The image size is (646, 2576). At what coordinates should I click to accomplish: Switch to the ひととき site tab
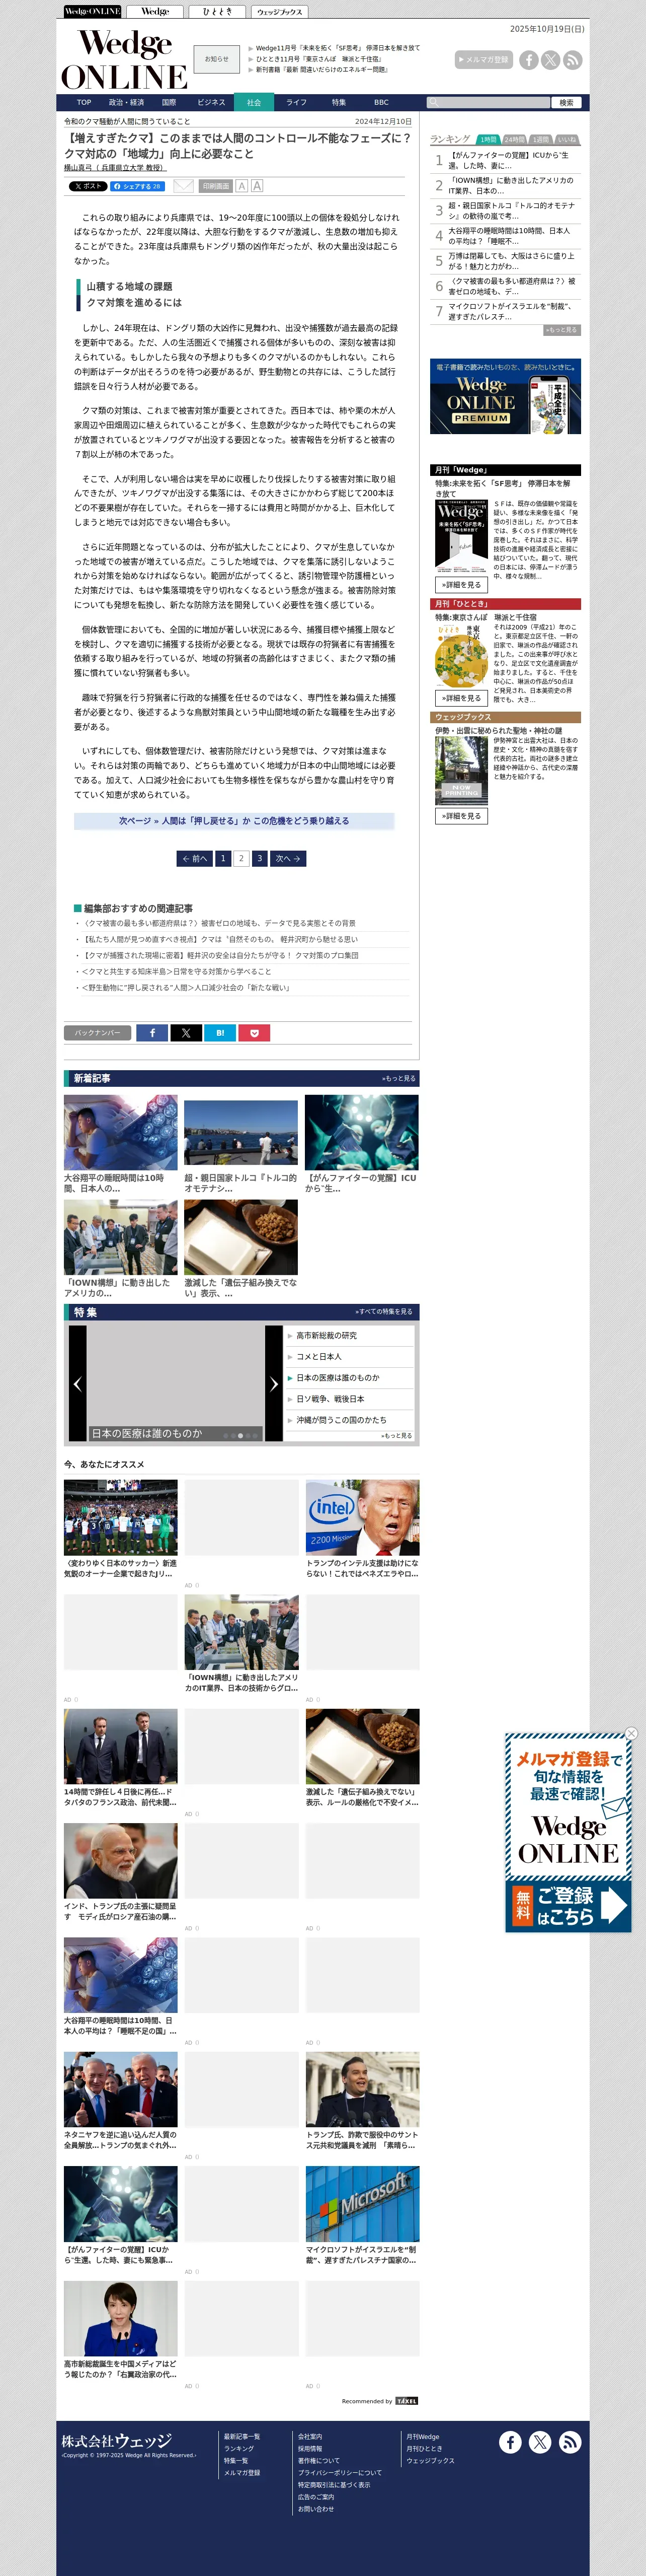[217, 12]
